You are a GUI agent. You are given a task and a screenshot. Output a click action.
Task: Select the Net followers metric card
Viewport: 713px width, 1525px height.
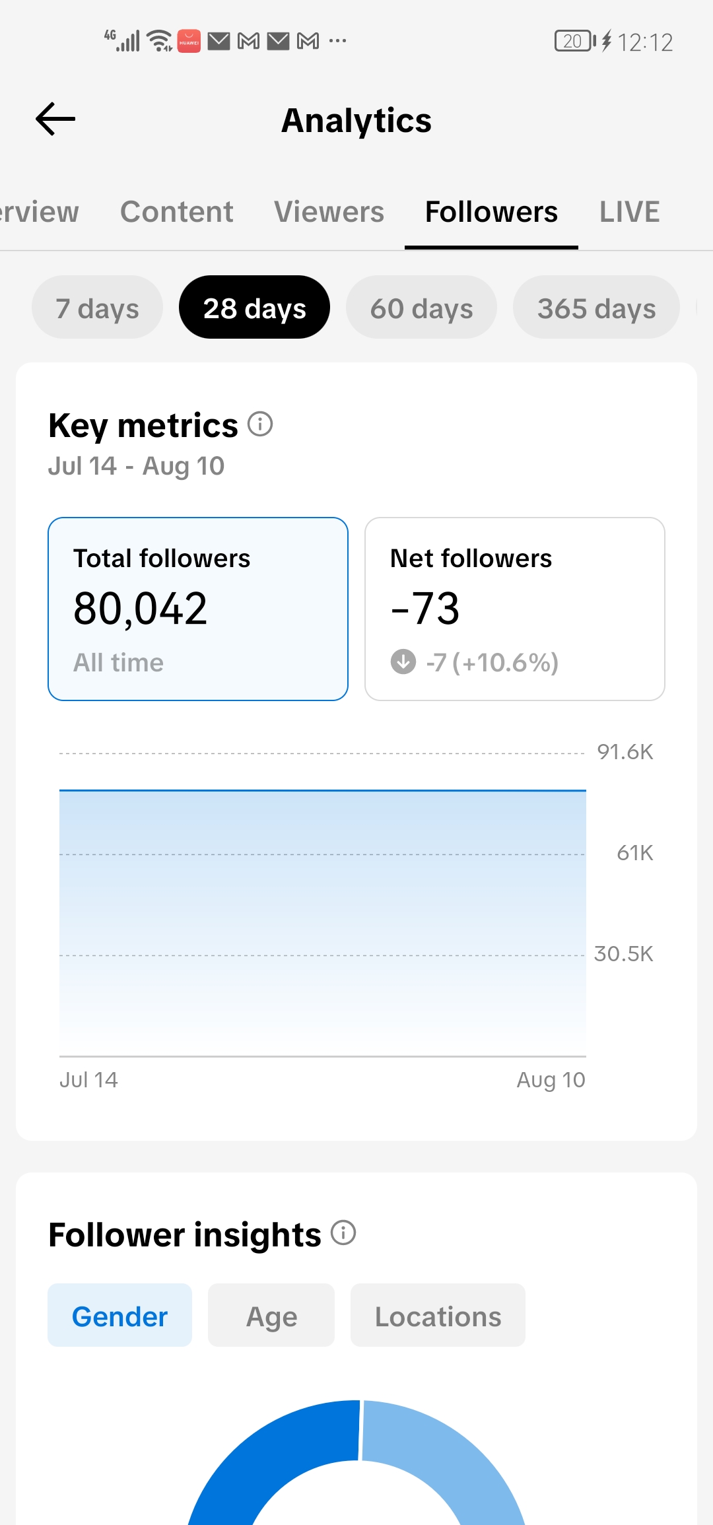point(515,609)
